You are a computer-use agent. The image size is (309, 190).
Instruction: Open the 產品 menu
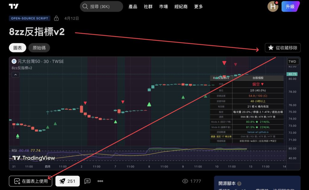[x=133, y=7]
